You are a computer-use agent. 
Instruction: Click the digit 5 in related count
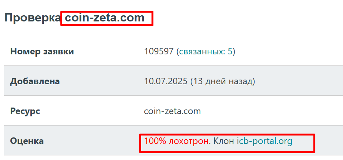point(230,51)
